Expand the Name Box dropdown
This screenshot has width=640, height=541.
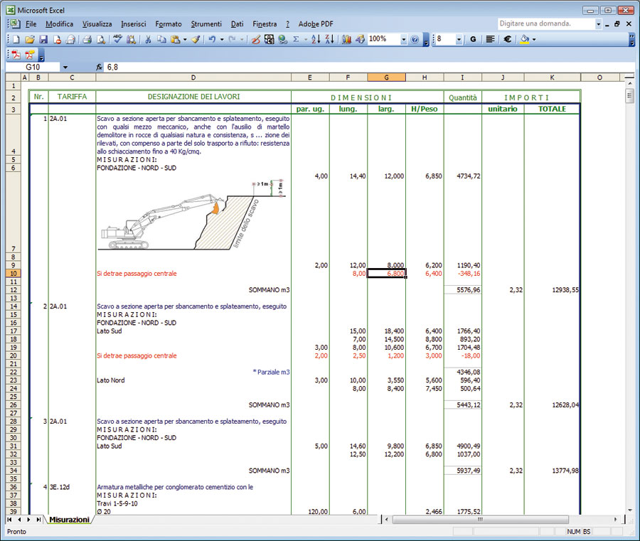(65, 68)
